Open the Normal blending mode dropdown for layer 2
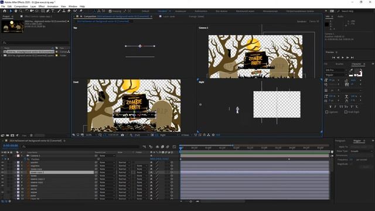The width and height of the screenshot is (375, 211). click(124, 162)
